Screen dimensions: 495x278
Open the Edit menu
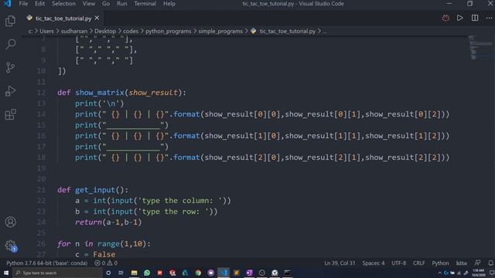pos(39,3)
